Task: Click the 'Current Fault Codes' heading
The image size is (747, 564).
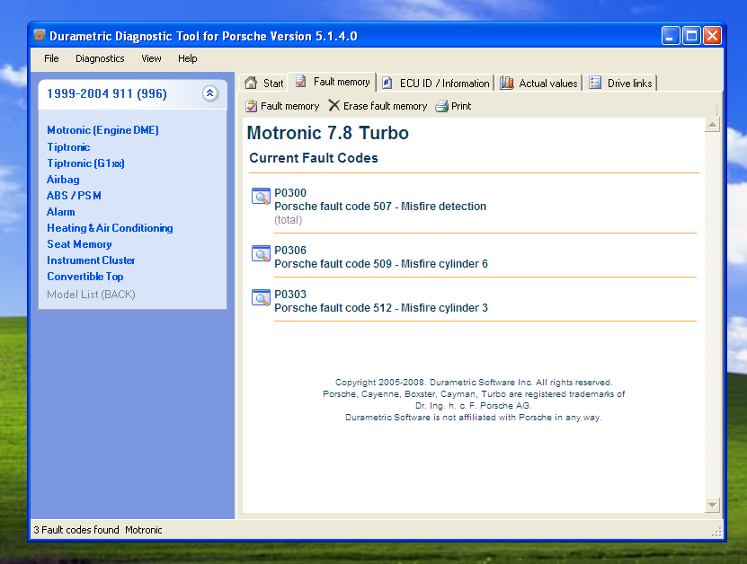Action: (x=314, y=158)
